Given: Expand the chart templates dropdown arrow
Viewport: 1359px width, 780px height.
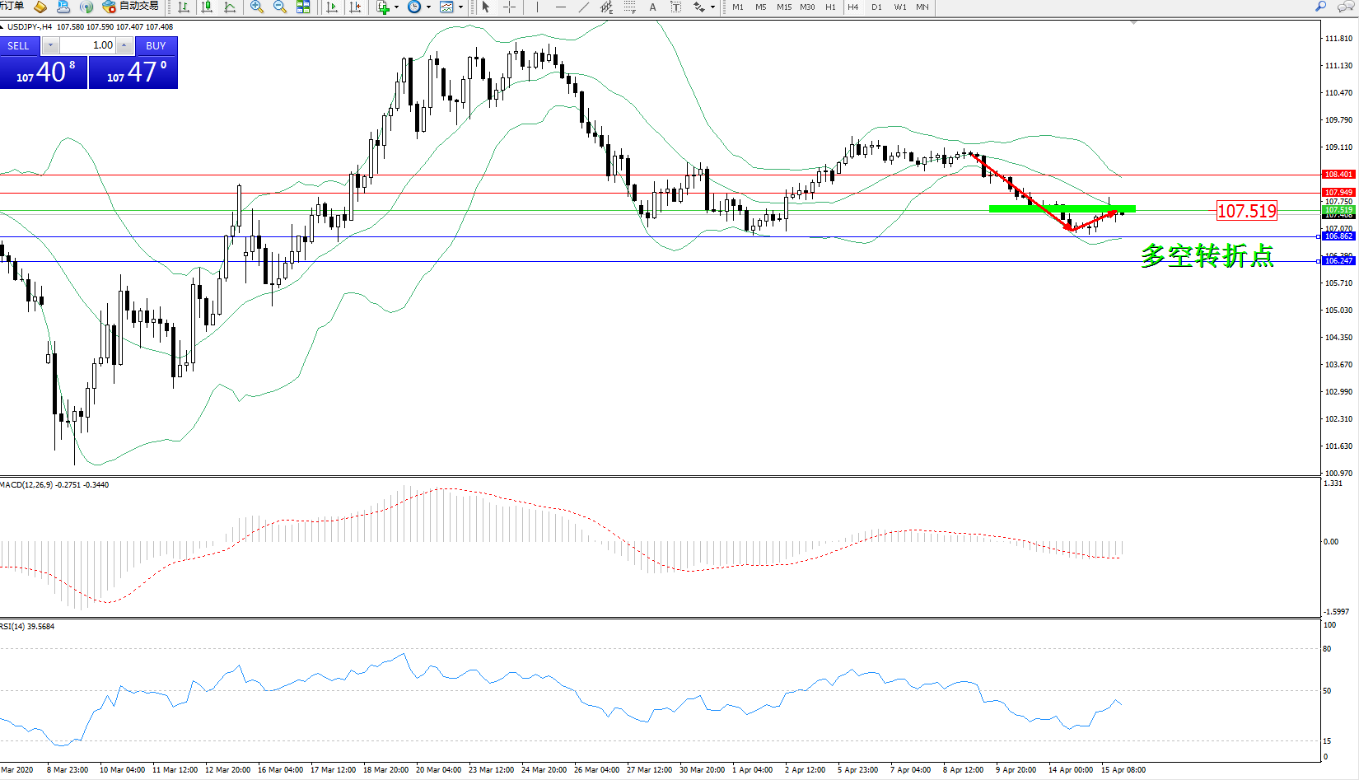Looking at the screenshot, I should pos(460,7).
